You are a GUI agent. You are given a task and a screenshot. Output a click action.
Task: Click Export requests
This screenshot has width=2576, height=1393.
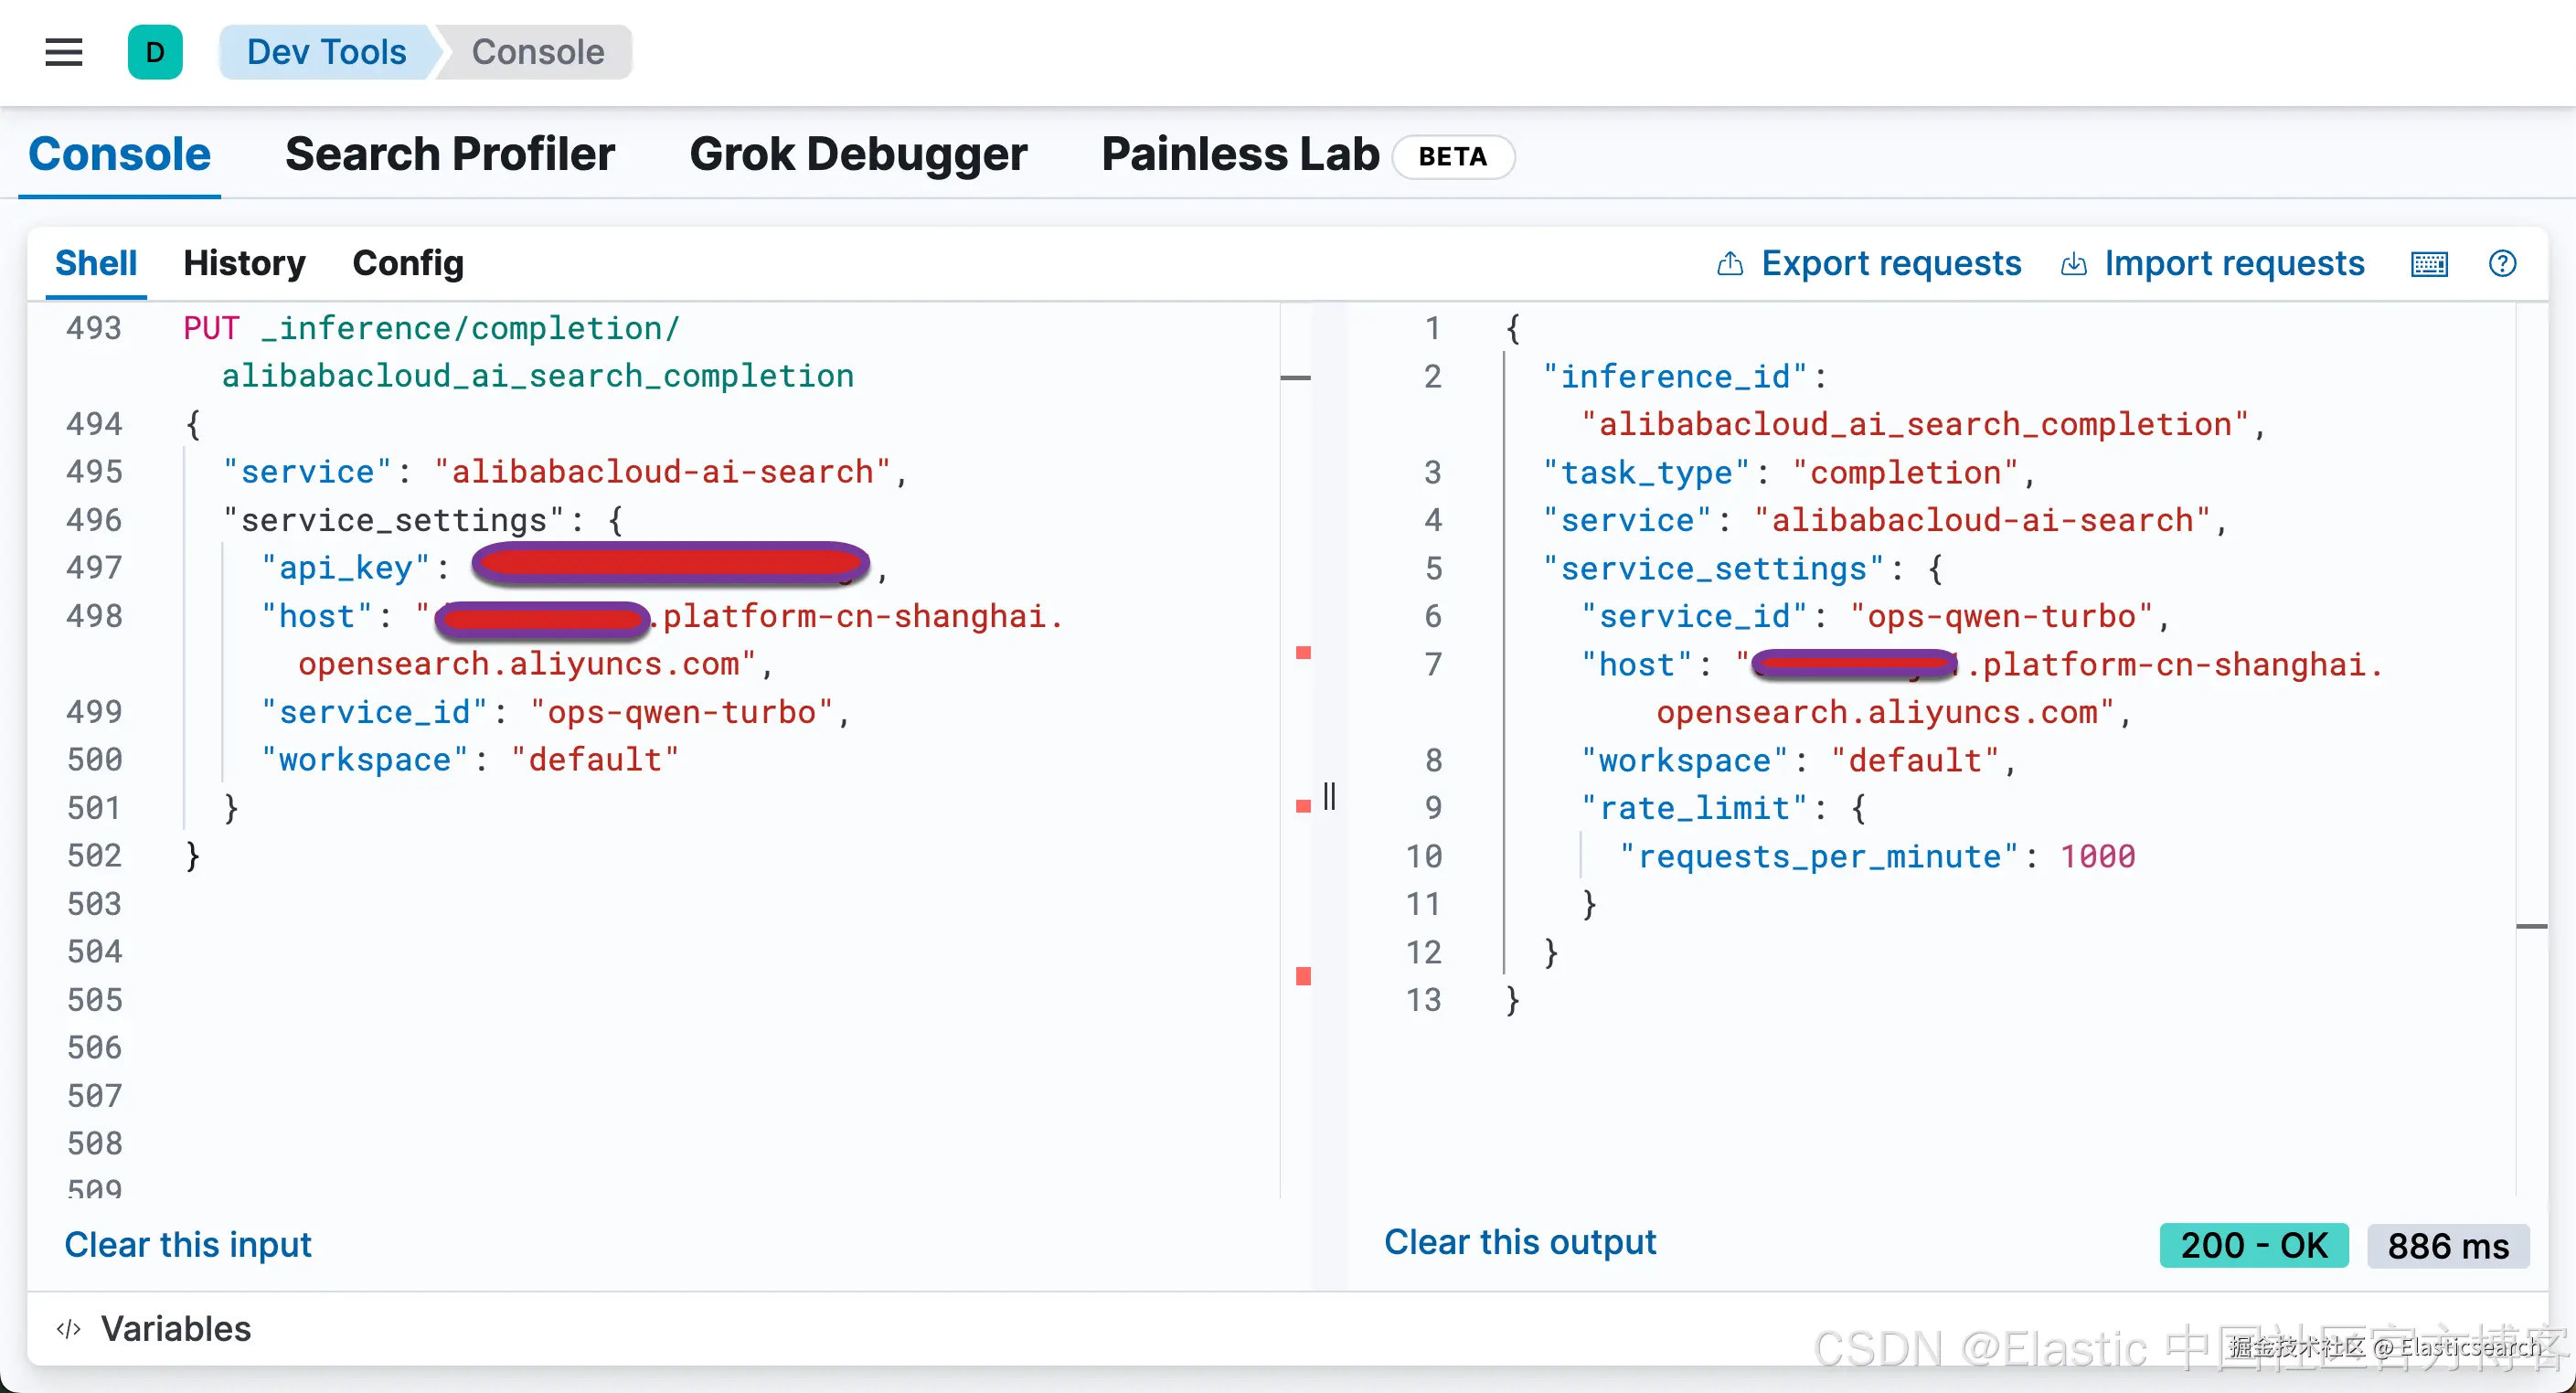1891,263
